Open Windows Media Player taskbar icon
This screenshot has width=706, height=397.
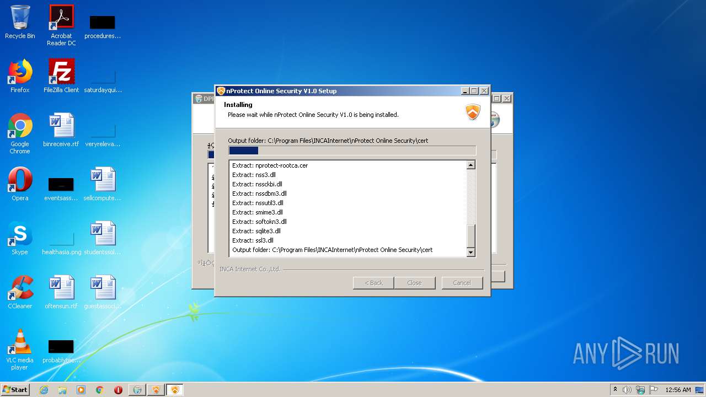tap(81, 390)
